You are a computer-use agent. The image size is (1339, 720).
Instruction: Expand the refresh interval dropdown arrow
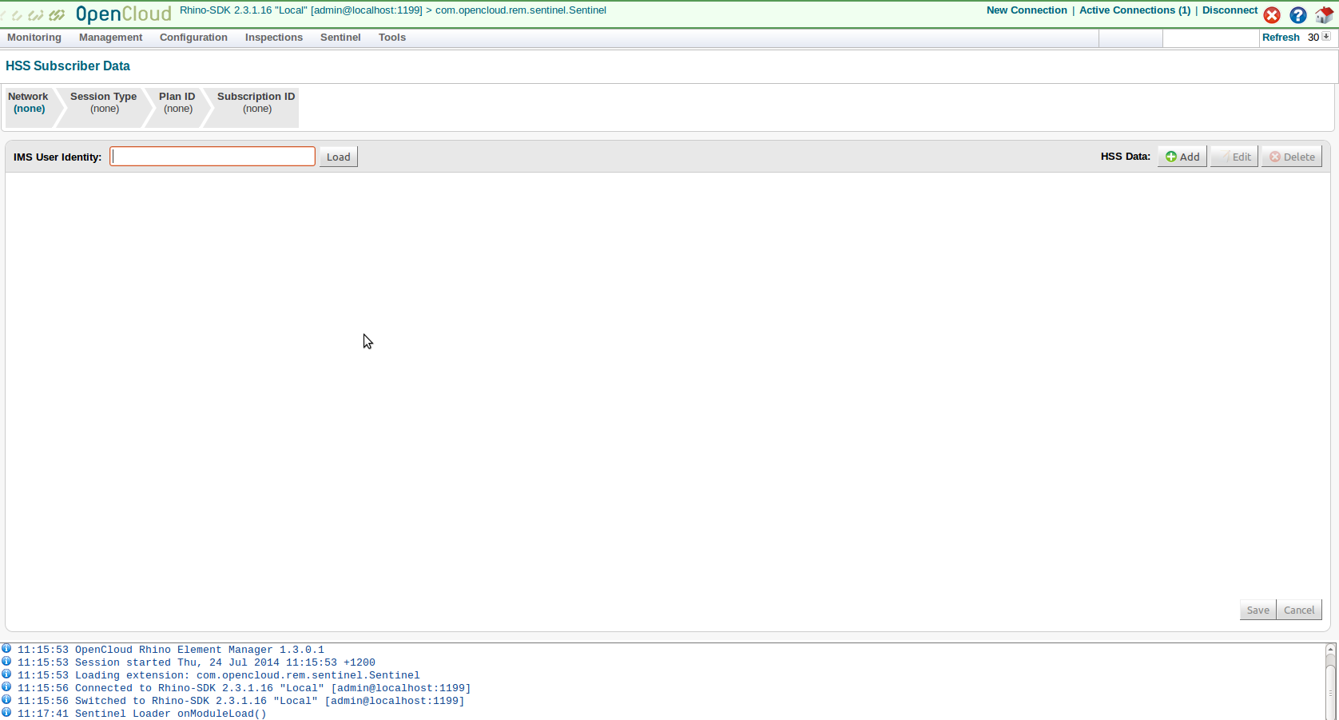pos(1326,37)
